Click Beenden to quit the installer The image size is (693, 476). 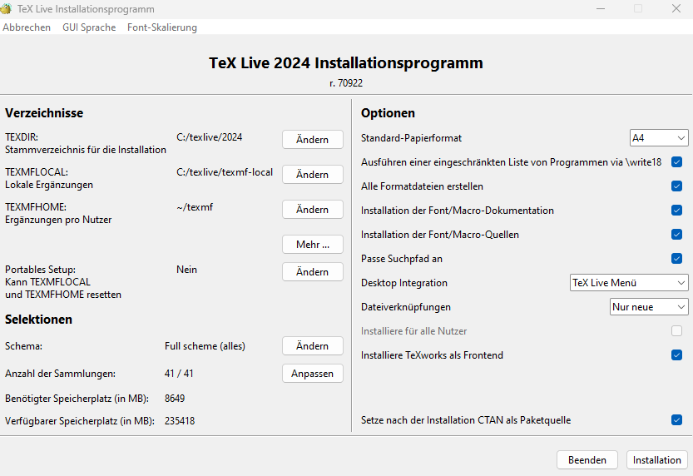tap(587, 460)
